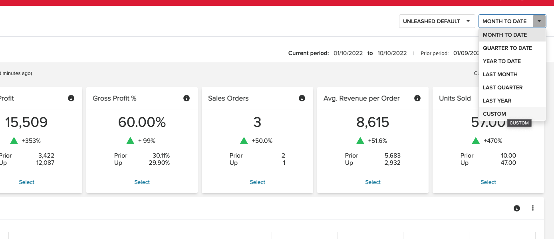View info for Avg. Revenue per Order metric
Image resolution: width=554 pixels, height=239 pixels.
[417, 98]
